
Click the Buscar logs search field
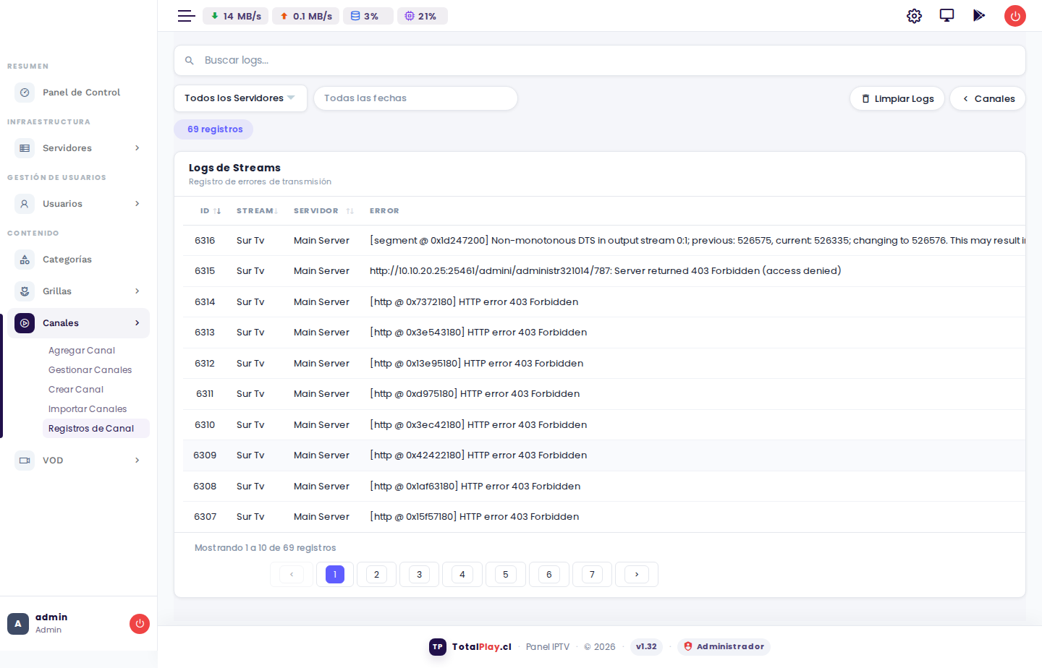[x=600, y=61]
